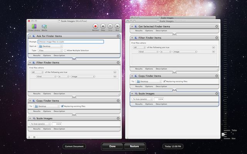This screenshot has width=247, height=154.
Task: Open Options tab under Ask for Finder Items
Action: (x=47, y=55)
